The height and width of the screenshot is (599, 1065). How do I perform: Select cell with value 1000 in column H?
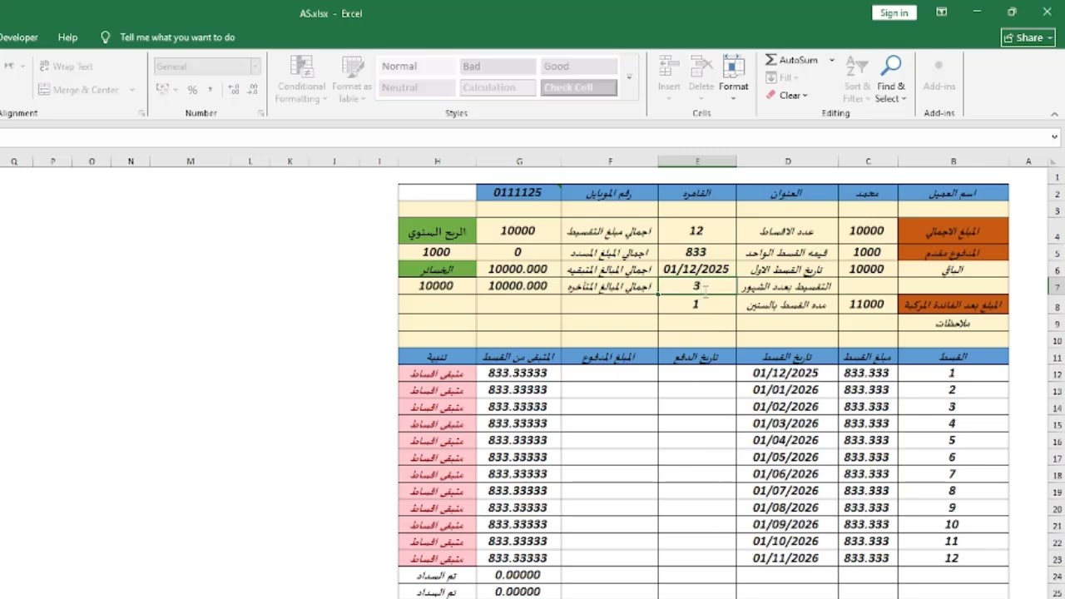[x=437, y=252]
